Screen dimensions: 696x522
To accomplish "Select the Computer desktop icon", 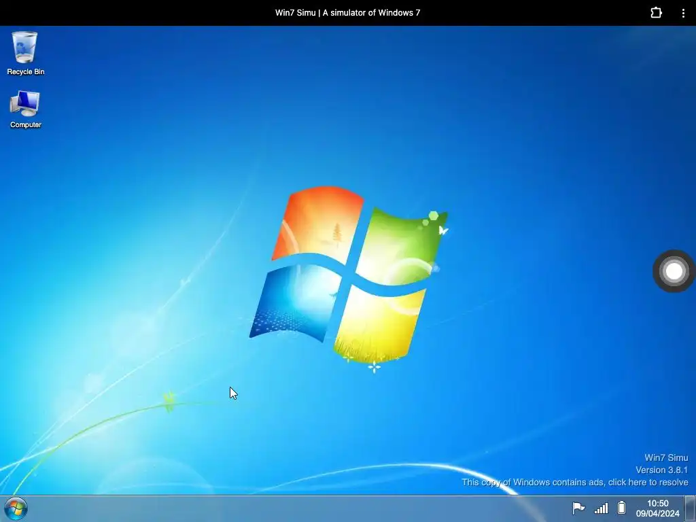I will [25, 109].
